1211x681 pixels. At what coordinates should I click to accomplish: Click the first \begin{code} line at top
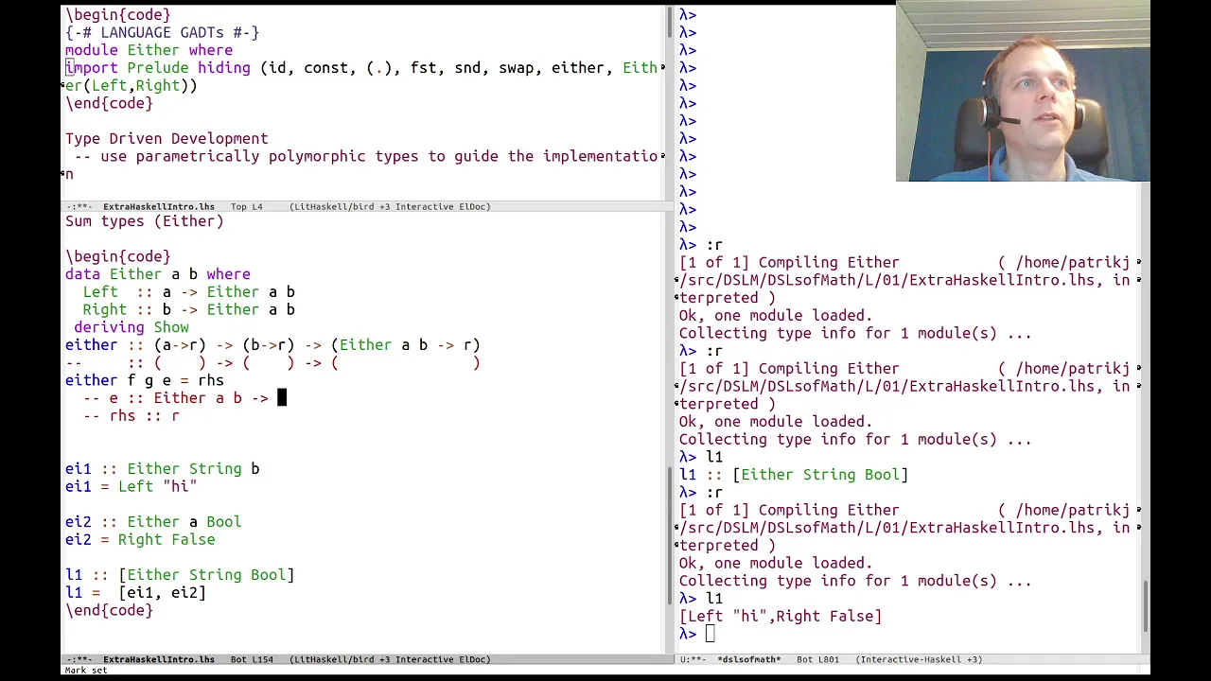click(118, 15)
